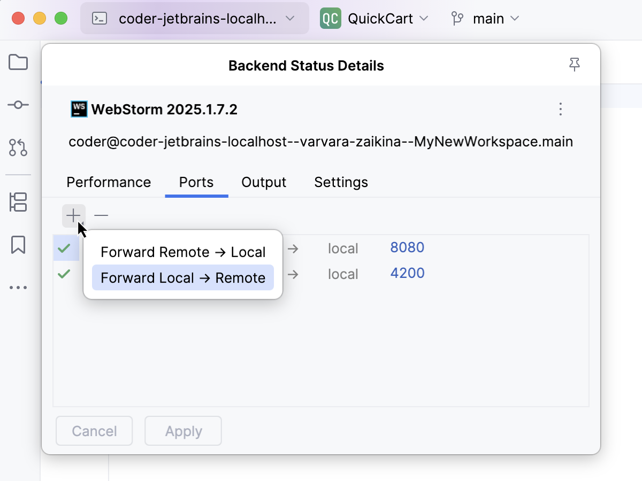Toggle the checkmark for the 4200 port row
The width and height of the screenshot is (642, 481).
[64, 274]
